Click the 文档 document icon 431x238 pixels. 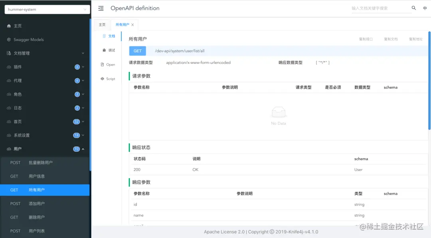point(104,36)
